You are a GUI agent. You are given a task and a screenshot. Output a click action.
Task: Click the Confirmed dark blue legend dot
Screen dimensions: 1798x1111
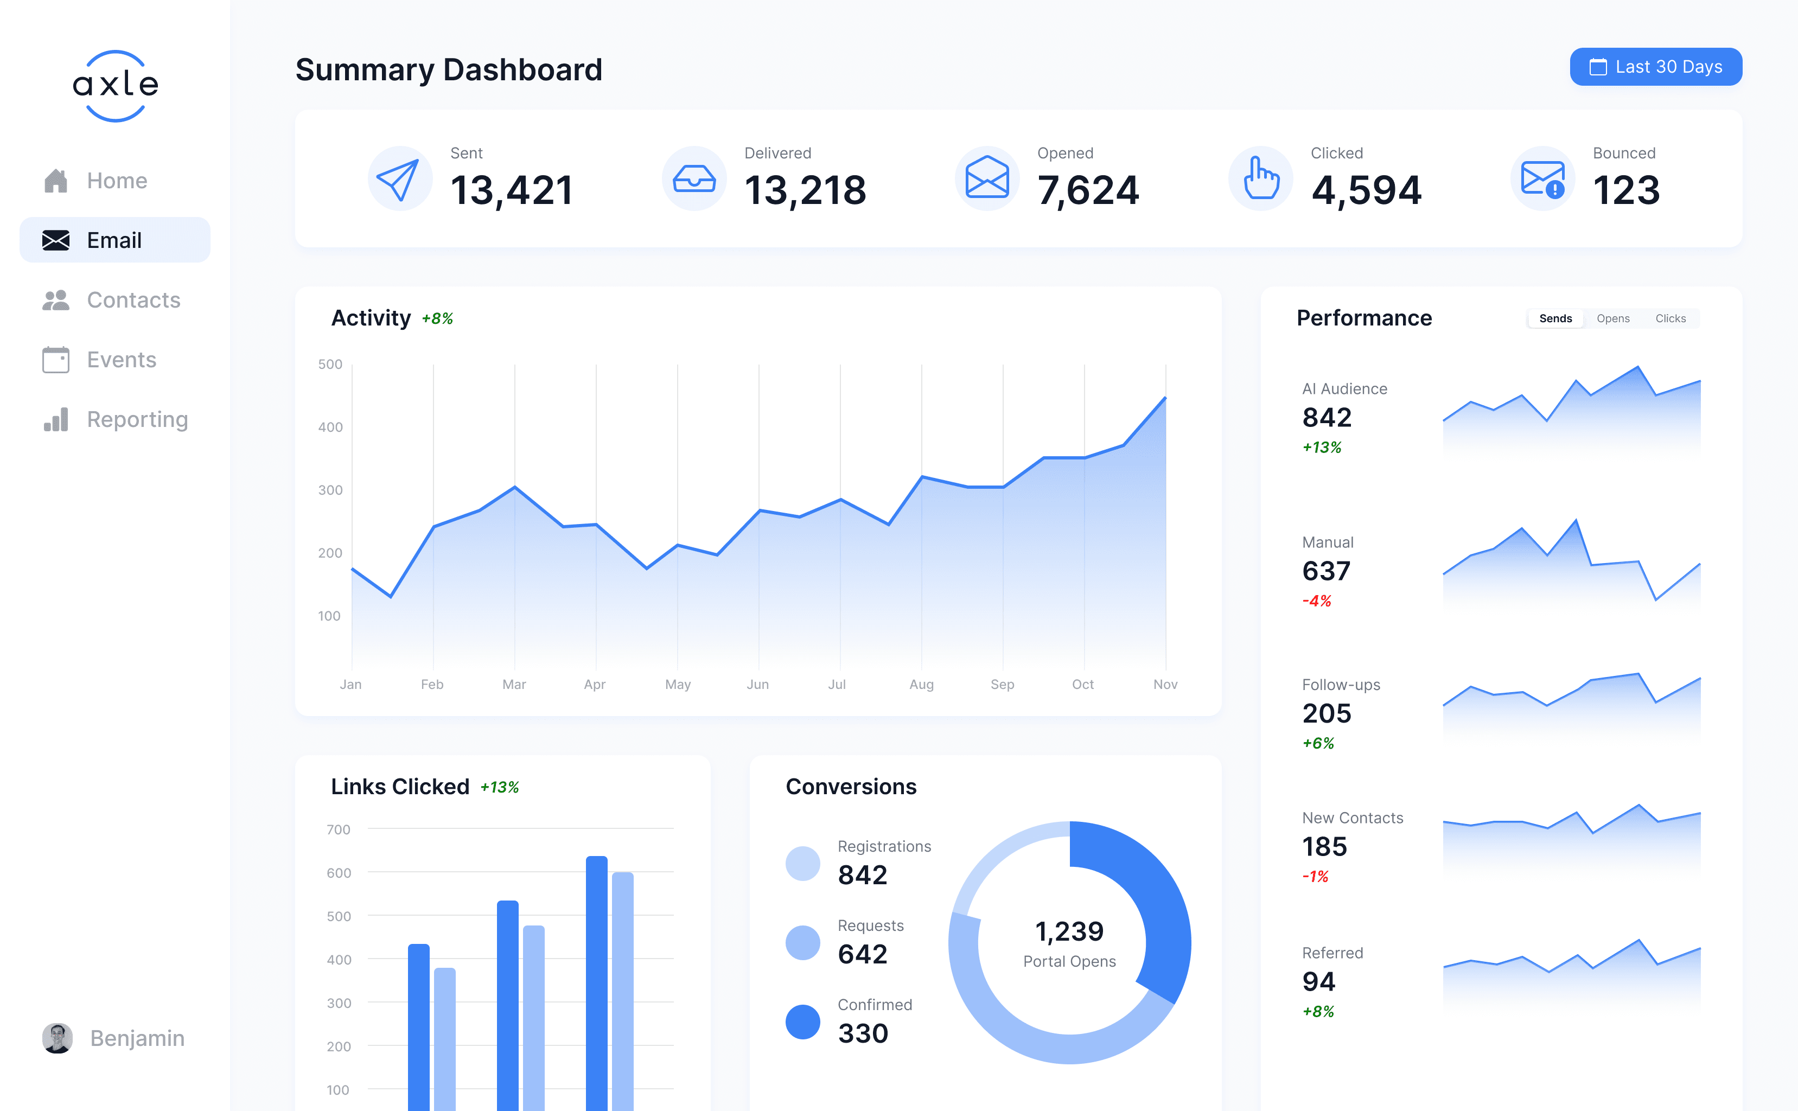click(802, 1021)
